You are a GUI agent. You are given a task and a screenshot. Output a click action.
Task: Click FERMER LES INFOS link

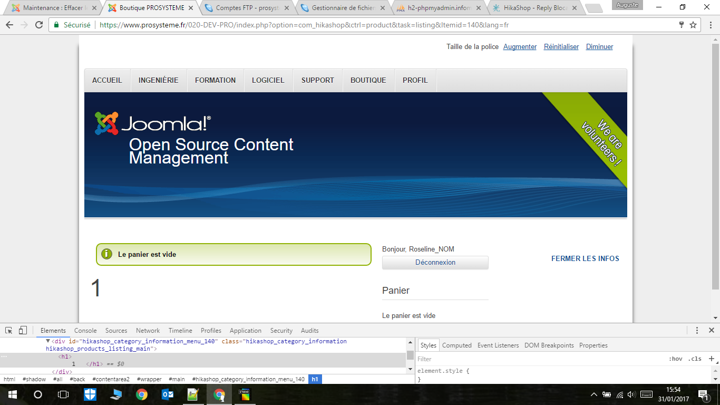pyautogui.click(x=585, y=258)
